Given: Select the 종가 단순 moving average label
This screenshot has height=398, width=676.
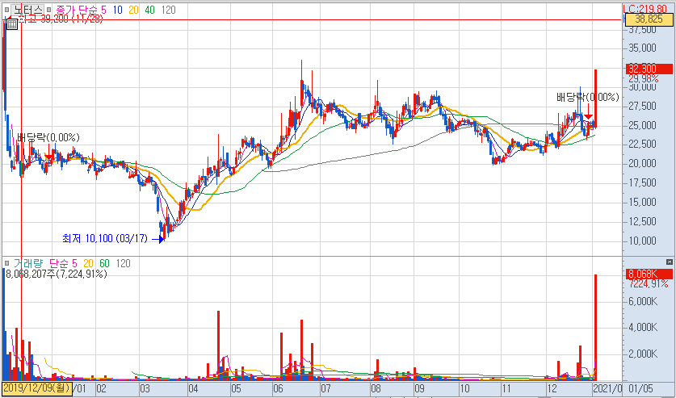Looking at the screenshot, I should pyautogui.click(x=76, y=10).
